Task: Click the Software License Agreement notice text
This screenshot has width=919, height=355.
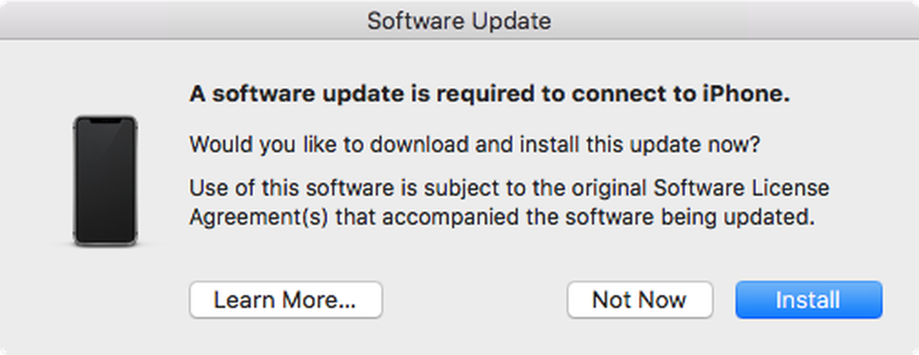Action: tap(509, 202)
